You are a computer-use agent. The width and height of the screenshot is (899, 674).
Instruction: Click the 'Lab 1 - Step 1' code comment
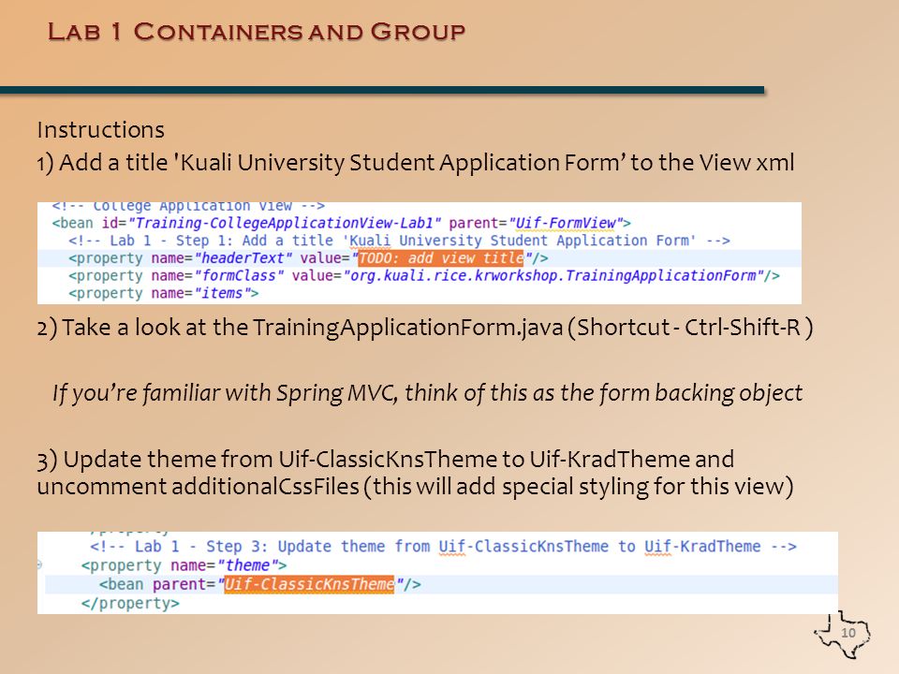click(399, 241)
